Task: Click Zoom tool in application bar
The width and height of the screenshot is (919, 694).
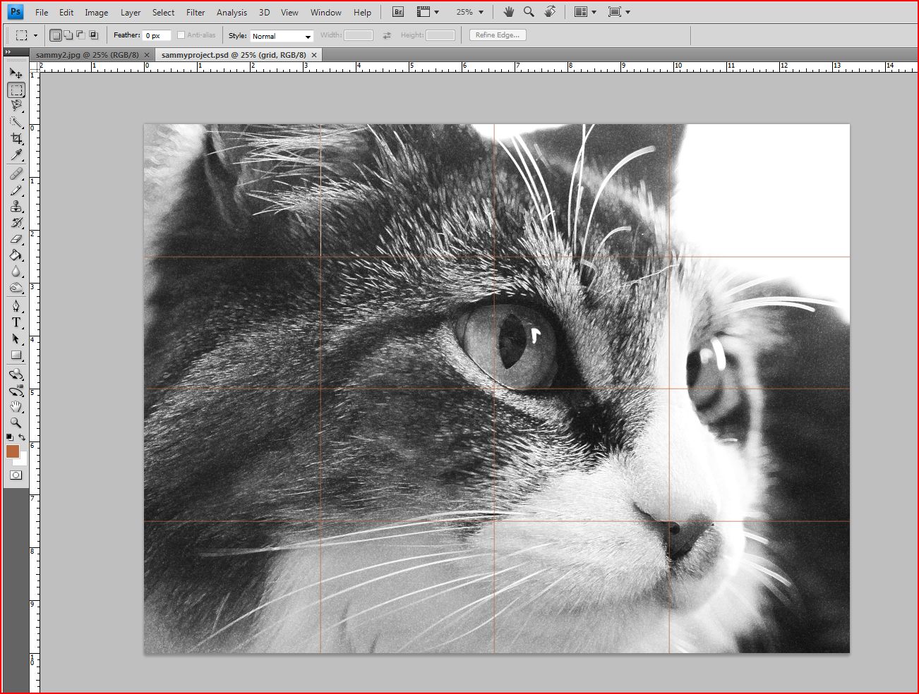Action: click(529, 12)
